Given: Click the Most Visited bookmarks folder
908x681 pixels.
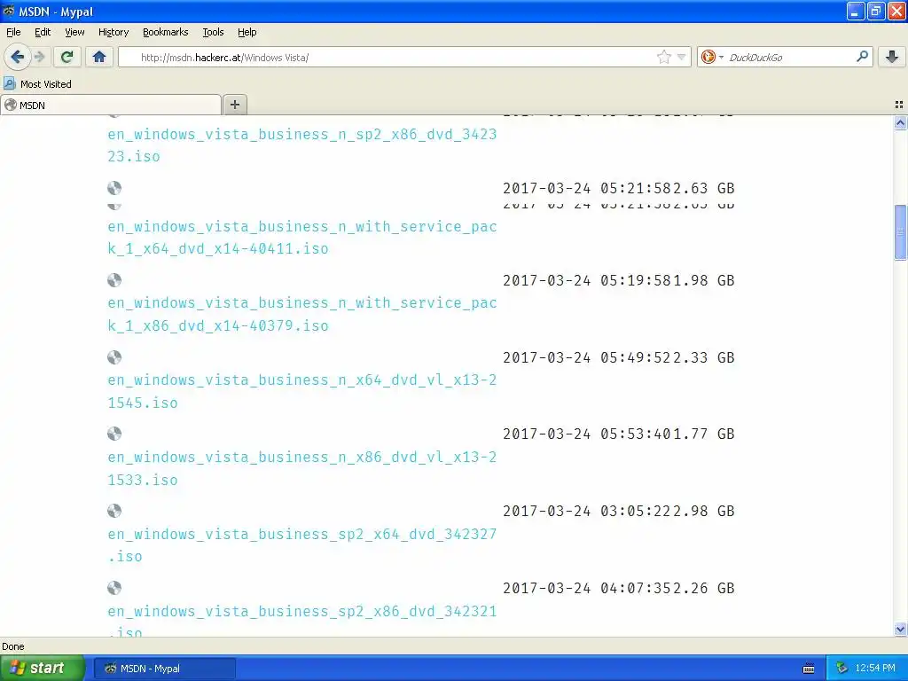Looking at the screenshot, I should [x=37, y=84].
